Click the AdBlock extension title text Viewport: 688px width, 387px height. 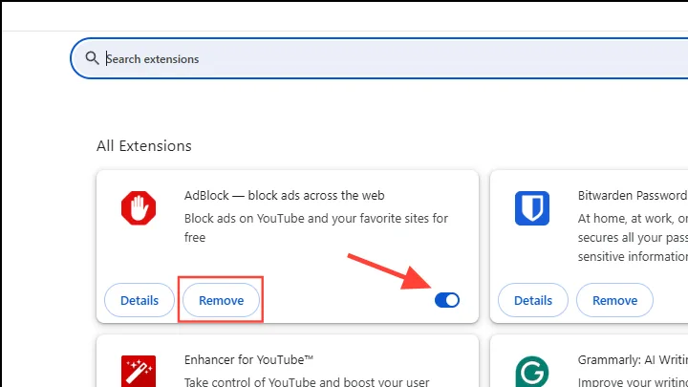[x=285, y=195]
